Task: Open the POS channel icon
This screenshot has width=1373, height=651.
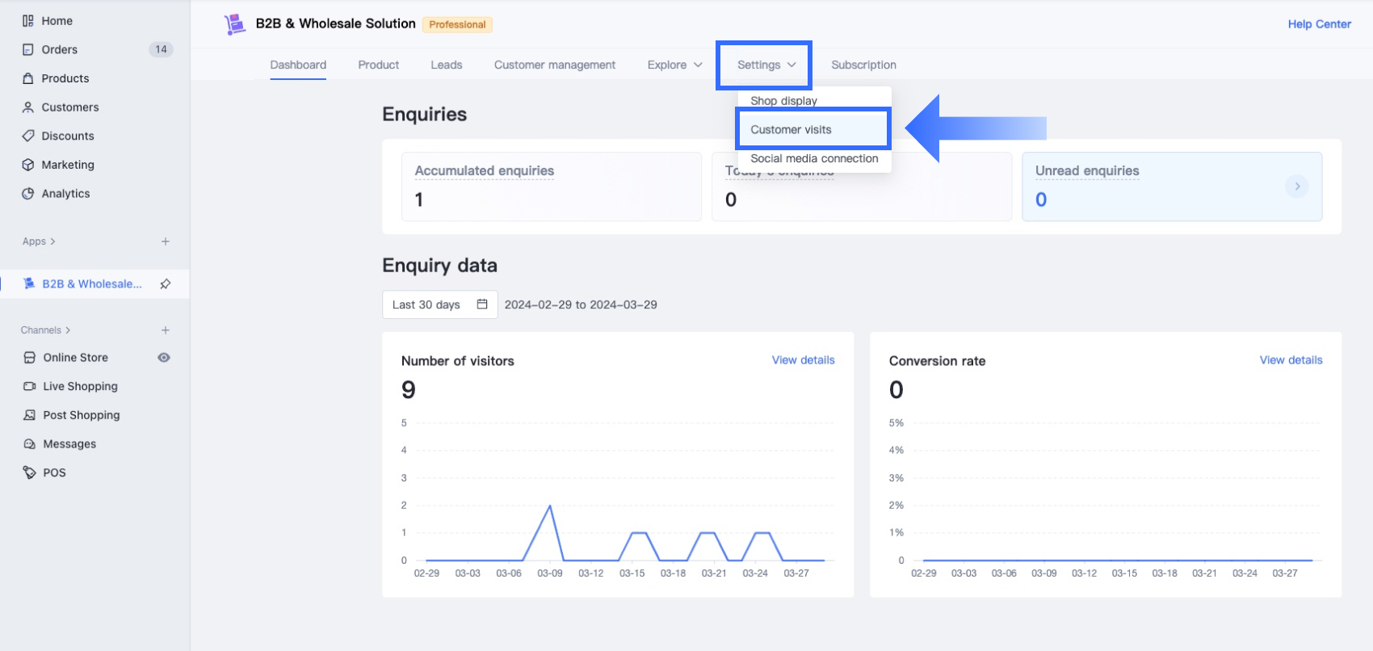Action: pos(30,472)
